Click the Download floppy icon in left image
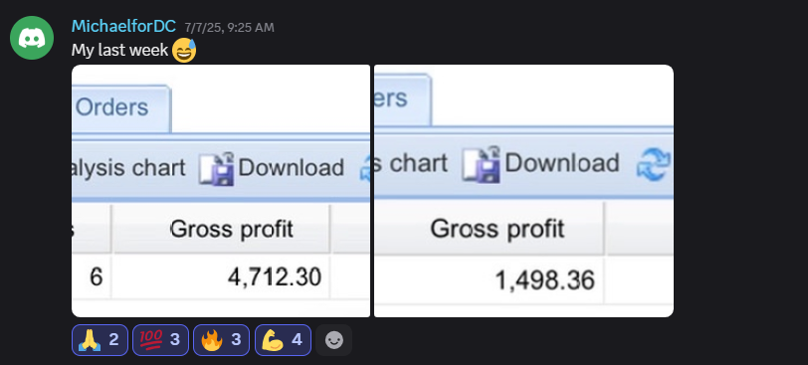The width and height of the screenshot is (808, 365). pyautogui.click(x=217, y=168)
